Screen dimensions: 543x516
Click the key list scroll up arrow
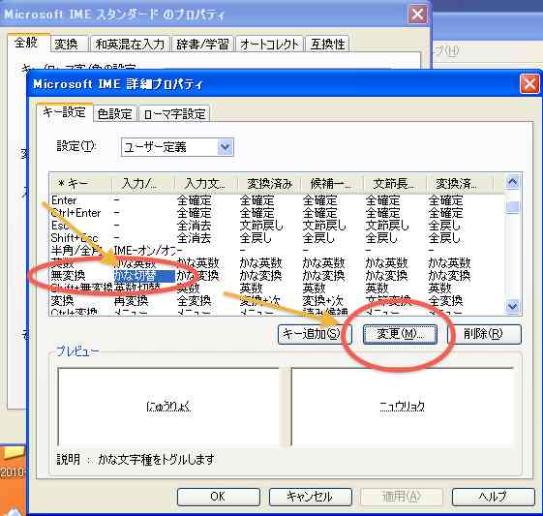pos(513,182)
